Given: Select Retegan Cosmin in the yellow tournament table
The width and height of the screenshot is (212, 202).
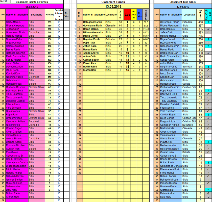Looking at the screenshot, I should pyautogui.click(x=94, y=22).
